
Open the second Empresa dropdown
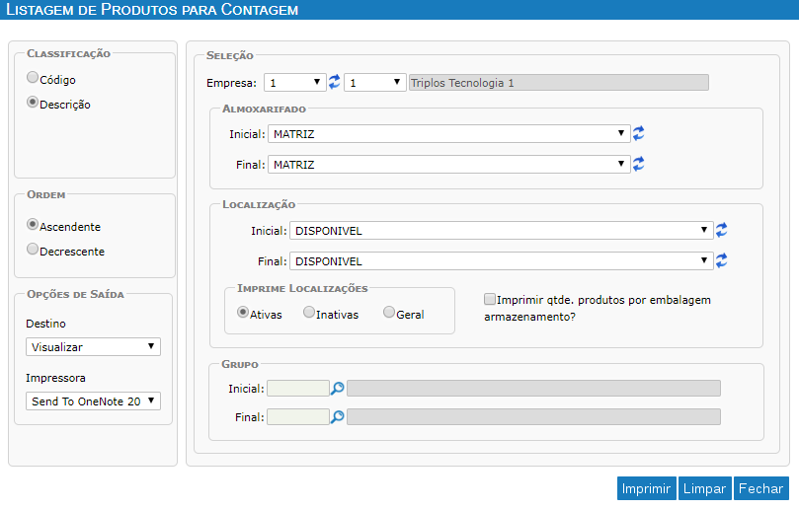coord(375,83)
